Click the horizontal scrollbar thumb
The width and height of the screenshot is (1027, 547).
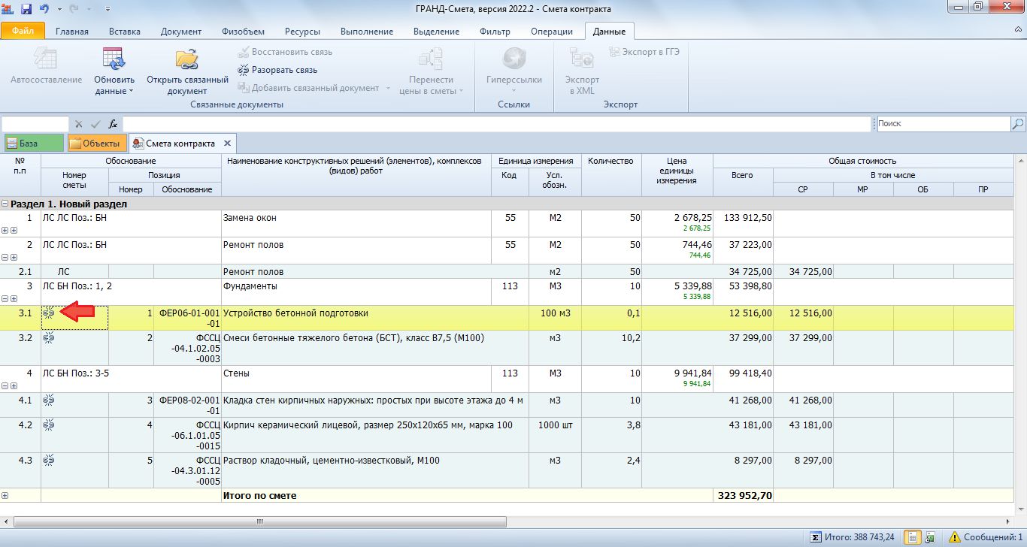coord(259,521)
